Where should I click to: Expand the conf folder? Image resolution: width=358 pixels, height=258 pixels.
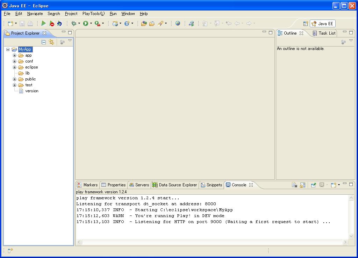pos(14,61)
